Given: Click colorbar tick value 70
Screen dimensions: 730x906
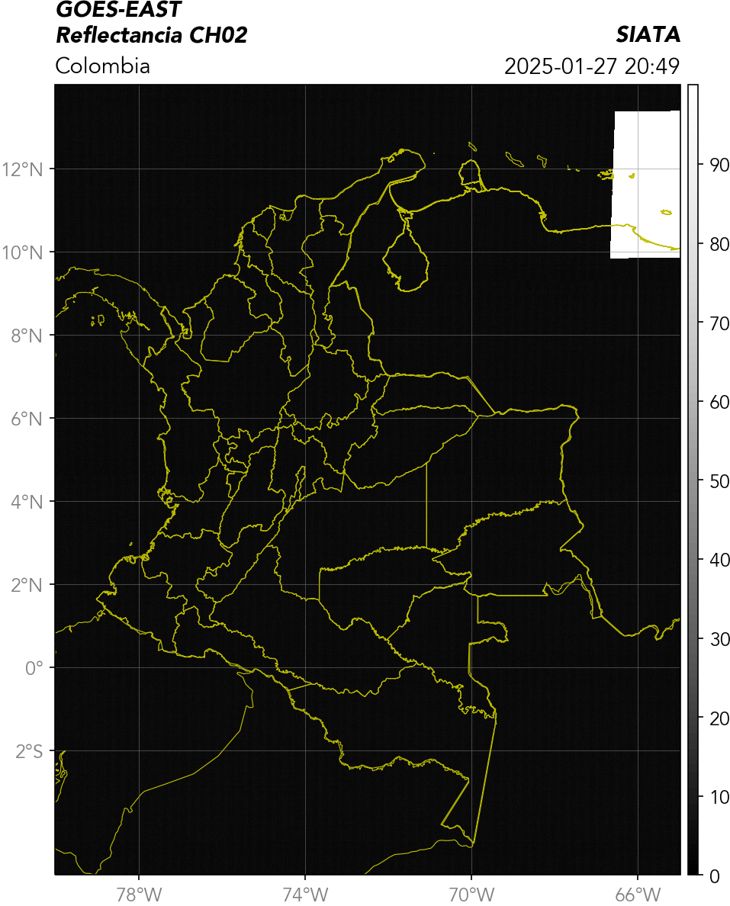Looking at the screenshot, I should (719, 323).
